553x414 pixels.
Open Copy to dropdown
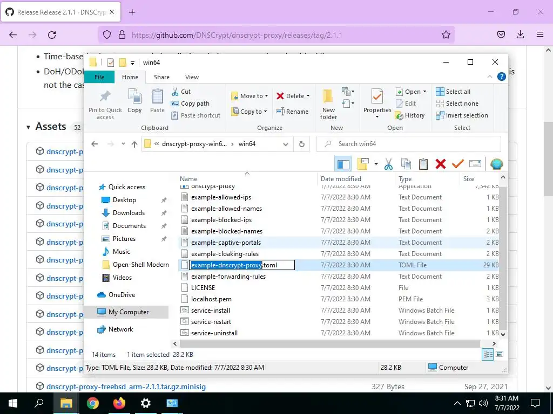coord(249,112)
